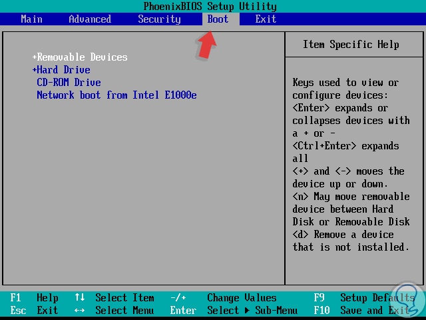Click the Esc Exit legend entry
The image size is (426, 320).
[x=34, y=310]
